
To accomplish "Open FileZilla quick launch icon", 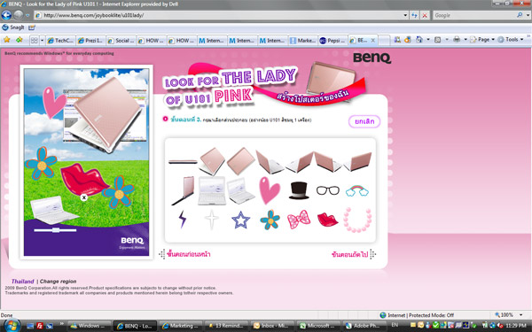I will click(40, 326).
